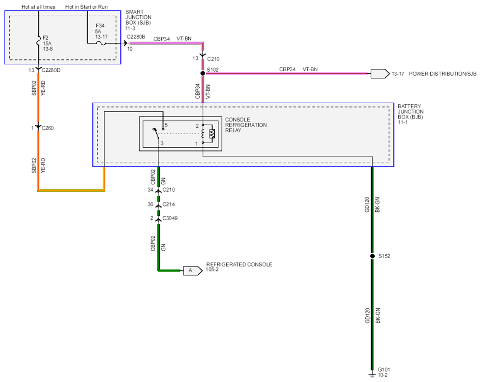Select the S152 splice dot
This screenshot has width=481, height=382.
point(372,256)
